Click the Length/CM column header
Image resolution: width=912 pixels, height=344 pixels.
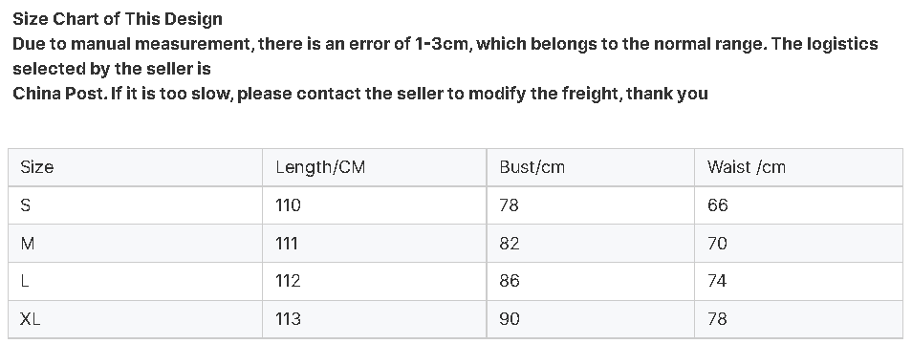pyautogui.click(x=374, y=167)
